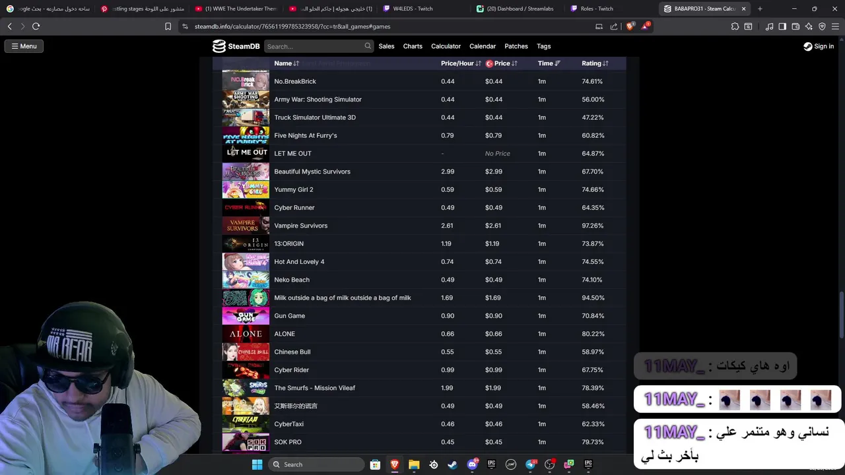
Task: Open Vampire Survivors game link
Action: coord(300,226)
